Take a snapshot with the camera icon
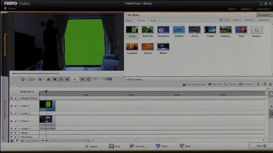This screenshot has width=273, height=153. 49,79
